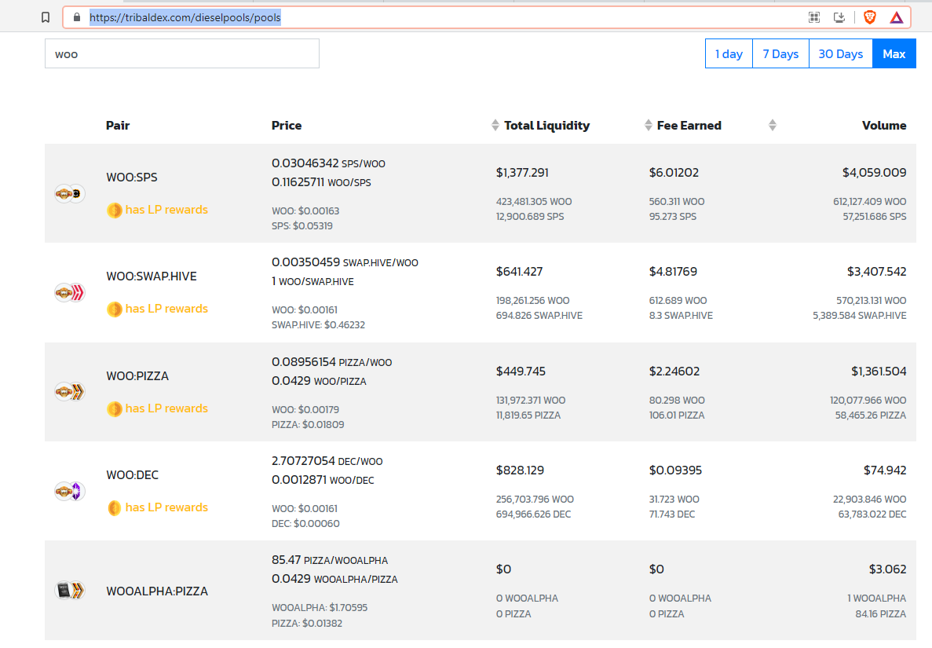Click total liquidity value $828.129
Image resolution: width=932 pixels, height=648 pixels.
(x=520, y=470)
